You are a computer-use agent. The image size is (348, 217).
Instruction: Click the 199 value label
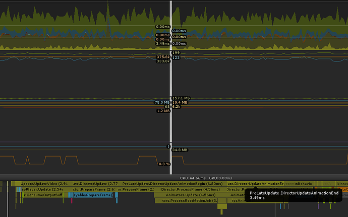[176, 52]
